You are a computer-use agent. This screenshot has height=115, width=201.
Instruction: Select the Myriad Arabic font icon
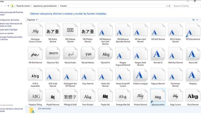[x=70, y=53]
